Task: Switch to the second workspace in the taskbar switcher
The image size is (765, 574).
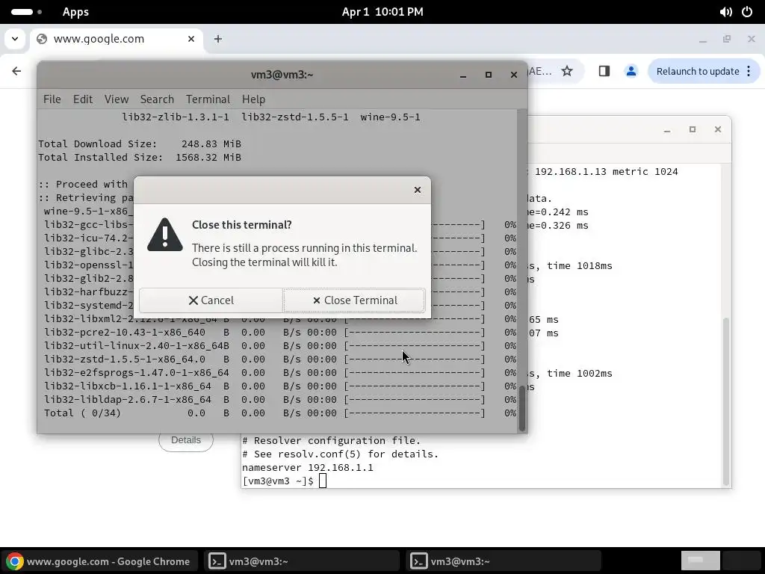Action: [742, 561]
